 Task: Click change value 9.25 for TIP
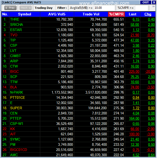point(151,40)
